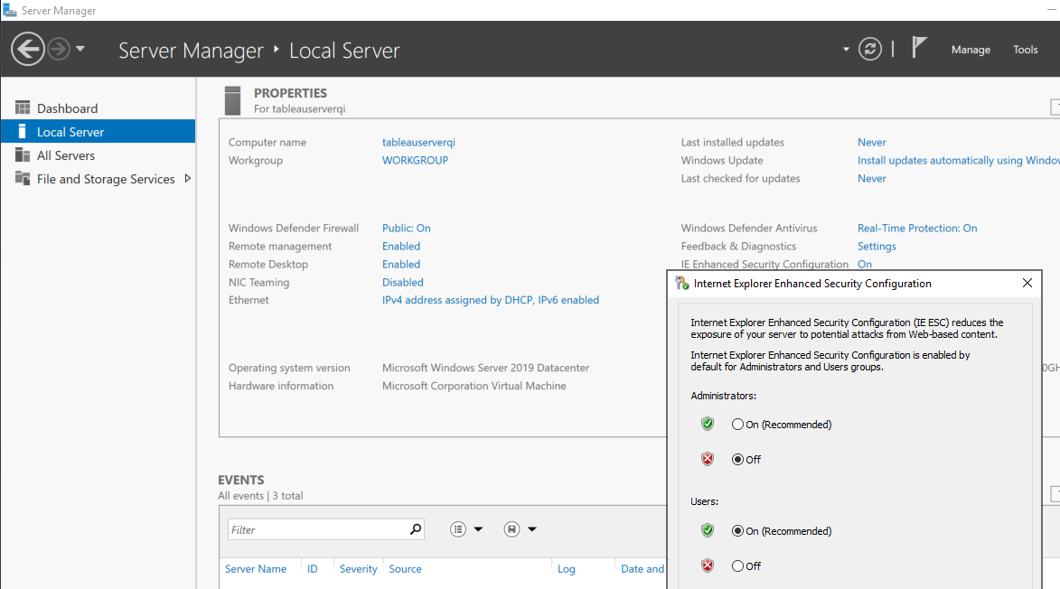Click green shield icon under Users

(x=707, y=530)
